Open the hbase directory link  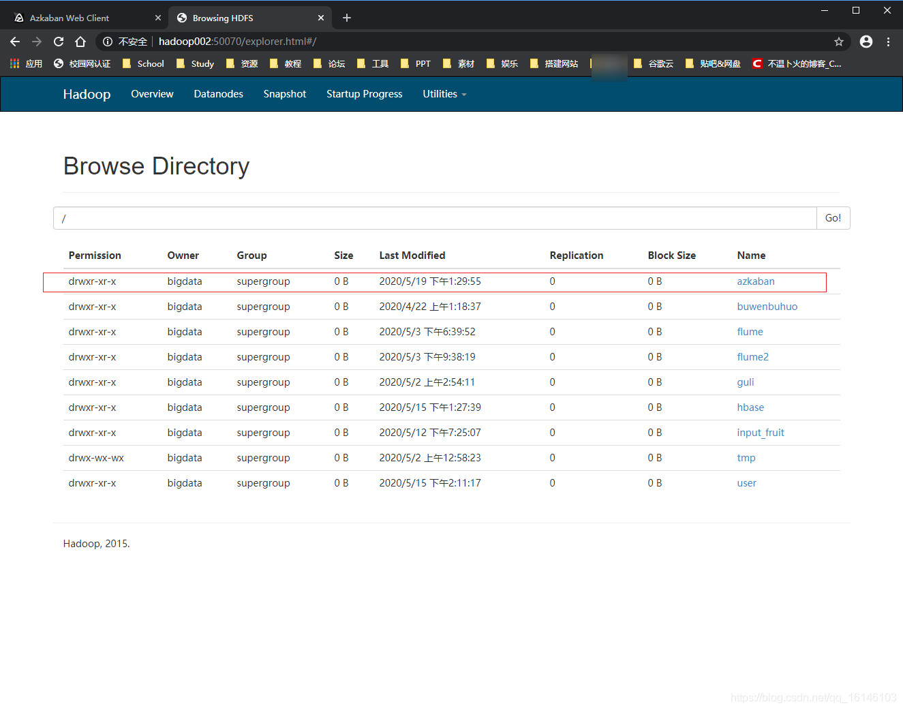click(x=750, y=407)
